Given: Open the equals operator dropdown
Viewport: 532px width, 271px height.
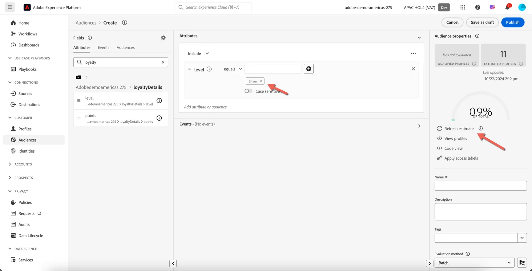Looking at the screenshot, I should click(x=233, y=69).
